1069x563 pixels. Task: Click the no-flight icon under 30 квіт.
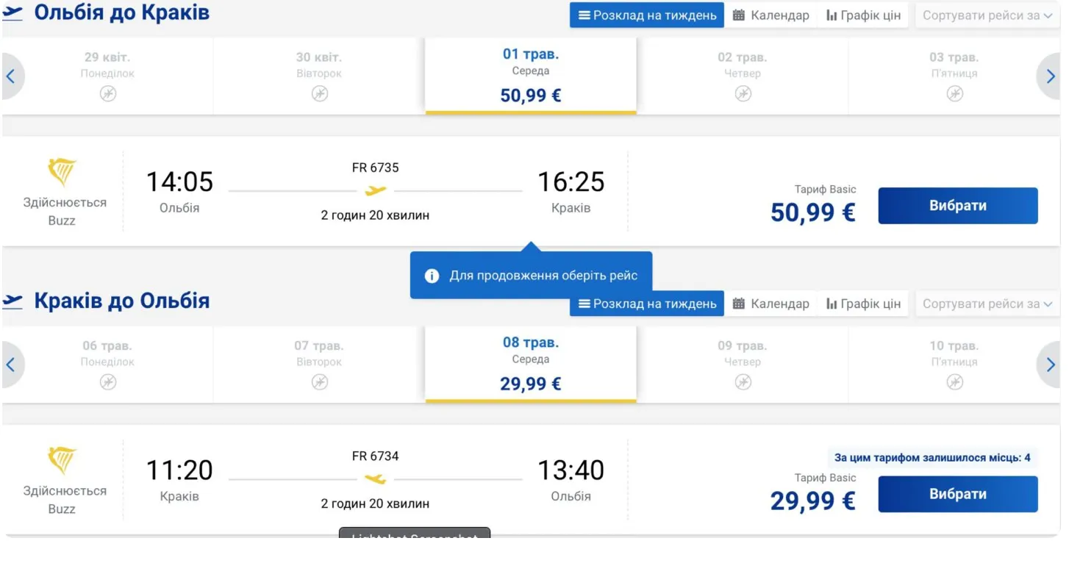pos(319,93)
